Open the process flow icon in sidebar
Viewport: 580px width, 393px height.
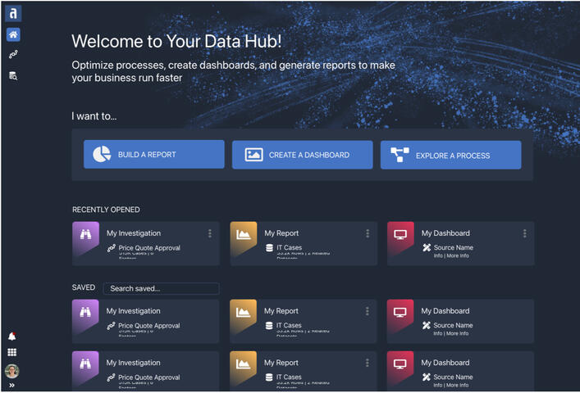[13, 55]
